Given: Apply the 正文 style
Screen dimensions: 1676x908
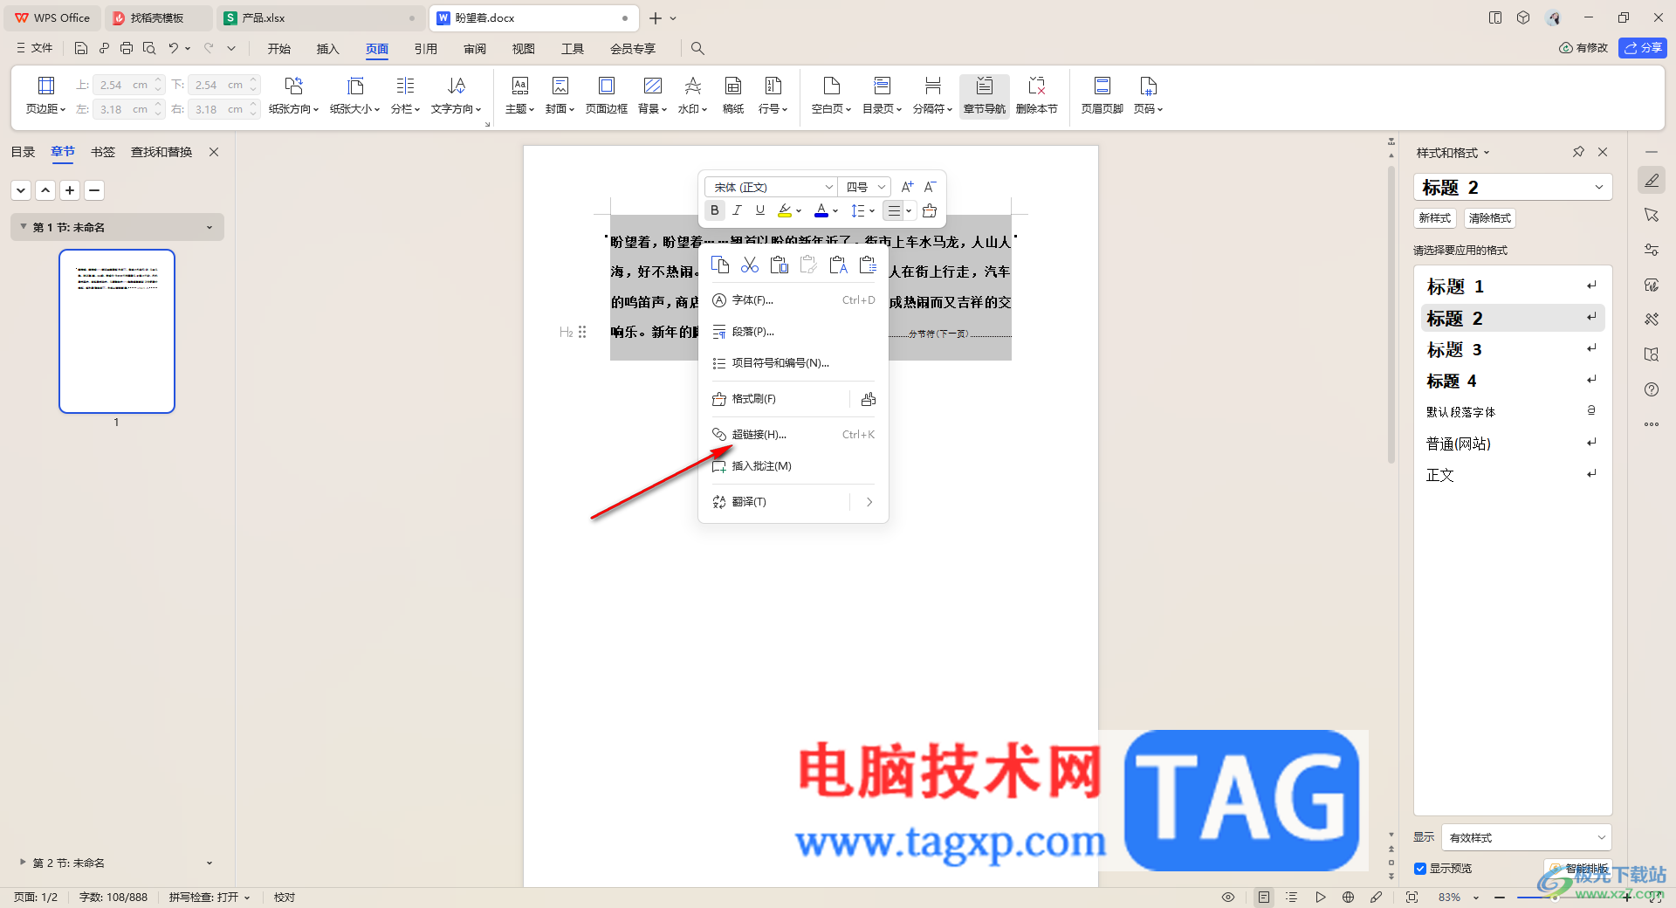Looking at the screenshot, I should click(1513, 475).
